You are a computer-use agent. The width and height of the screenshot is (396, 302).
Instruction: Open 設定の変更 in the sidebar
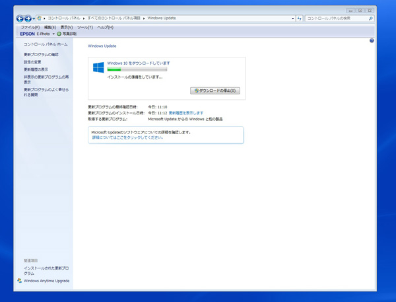tap(32, 62)
